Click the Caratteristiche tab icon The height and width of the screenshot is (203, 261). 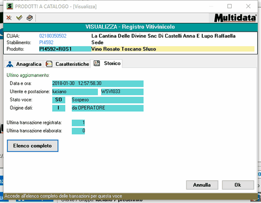49,64
